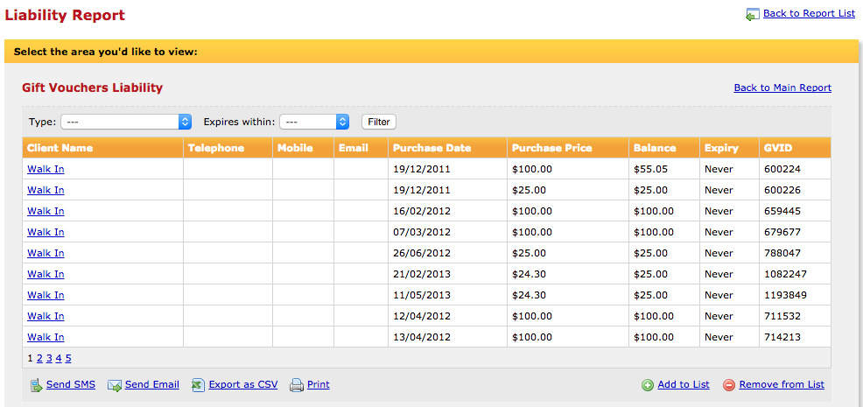The image size is (863, 407).
Task: Click the red Remove from List minus icon
Action: pyautogui.click(x=729, y=385)
